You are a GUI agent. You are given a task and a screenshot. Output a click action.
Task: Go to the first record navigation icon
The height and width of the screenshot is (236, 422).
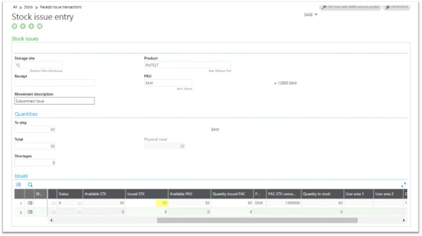15,26
